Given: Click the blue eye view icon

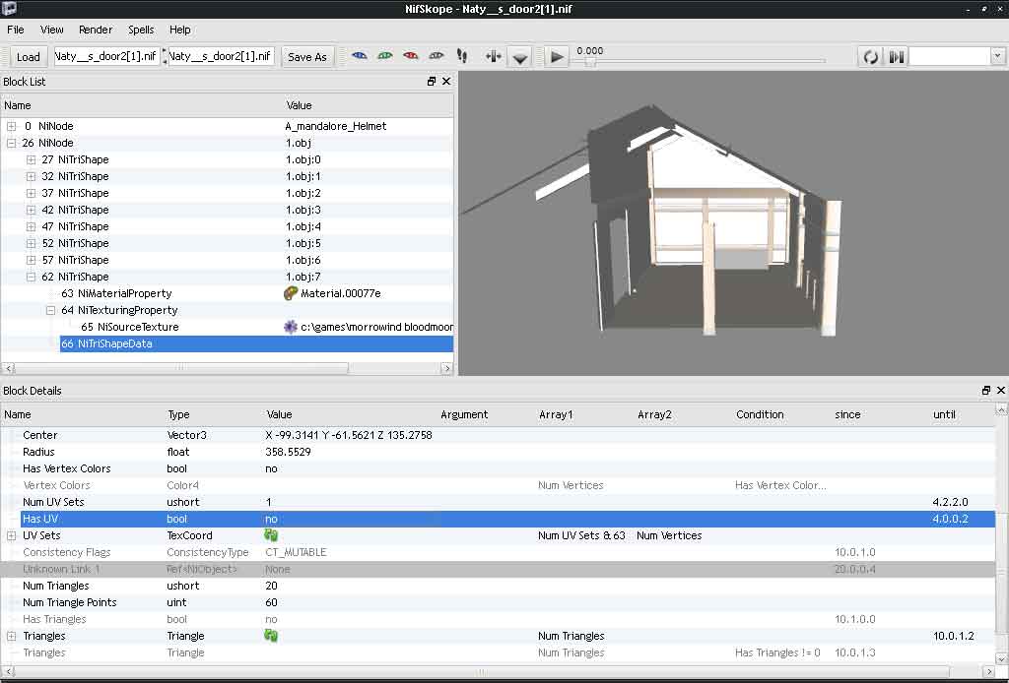Looking at the screenshot, I should click(x=360, y=56).
